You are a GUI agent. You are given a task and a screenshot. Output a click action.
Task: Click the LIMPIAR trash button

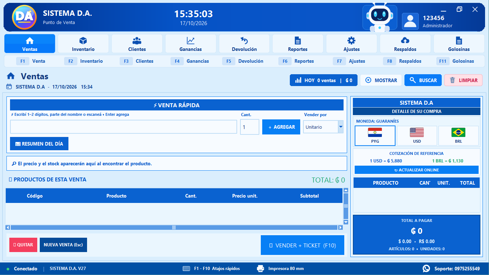point(463,80)
